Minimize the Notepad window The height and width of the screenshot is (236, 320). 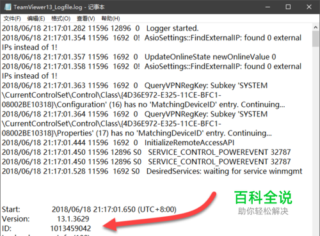pos(268,7)
